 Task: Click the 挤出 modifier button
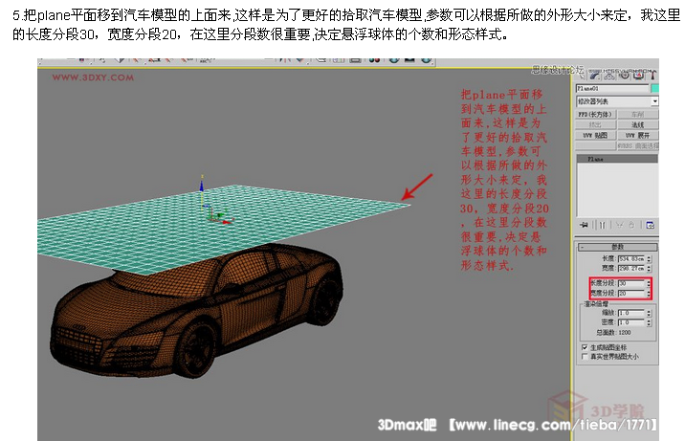click(x=595, y=125)
